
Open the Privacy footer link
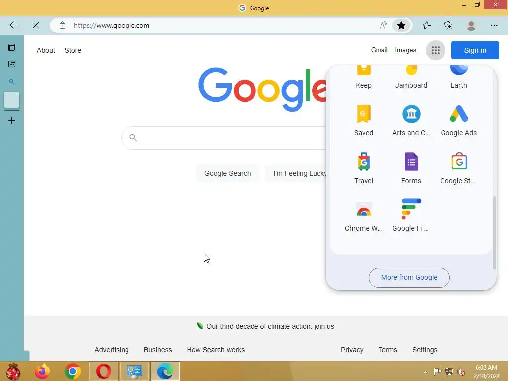352,350
